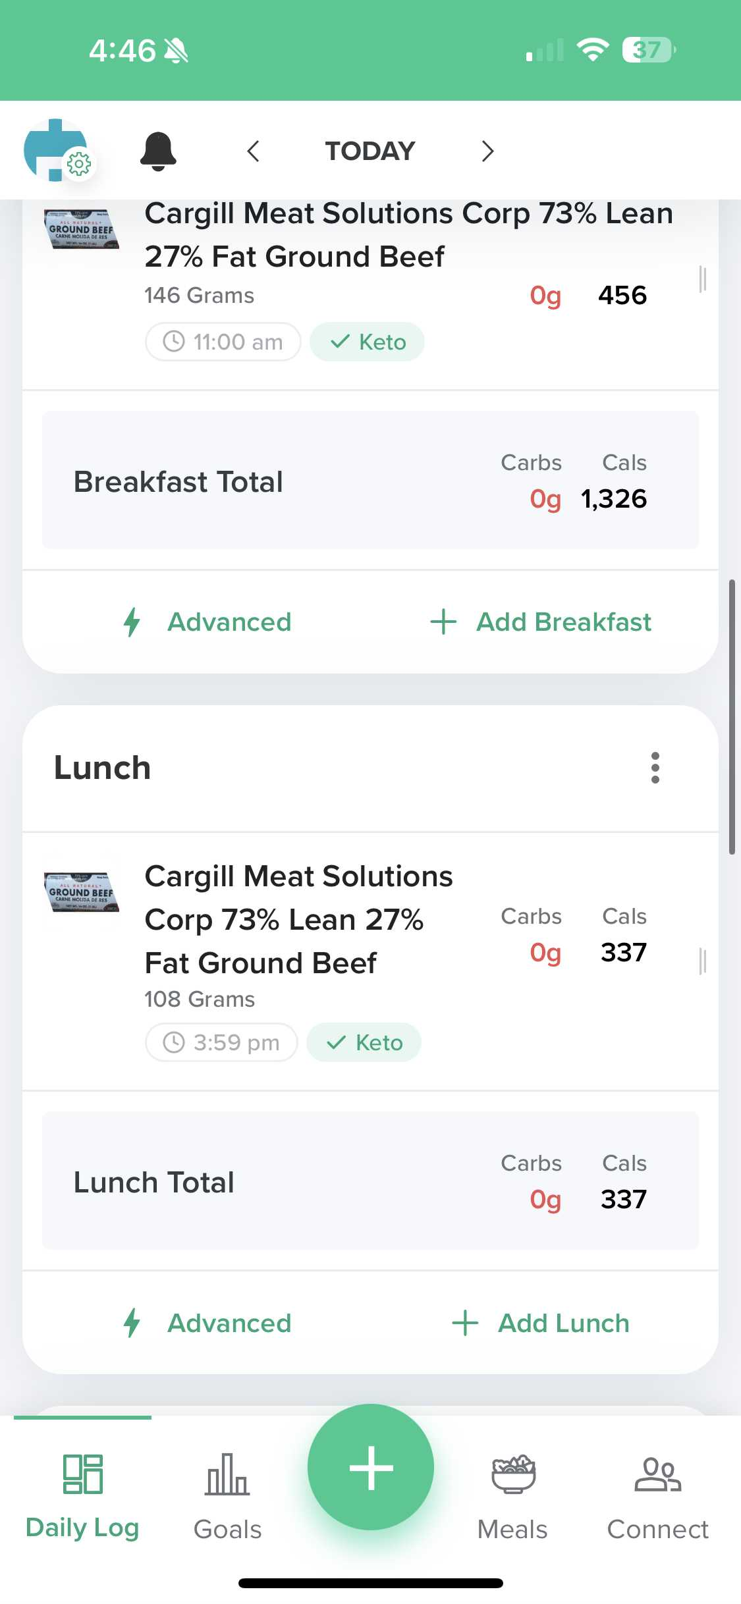Viewport: 741px width, 1604px height.
Task: Toggle Keto tag on lunch ground beef
Action: tap(364, 1042)
